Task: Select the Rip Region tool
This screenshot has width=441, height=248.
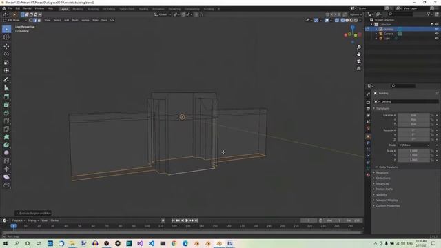Action: pos(6,185)
